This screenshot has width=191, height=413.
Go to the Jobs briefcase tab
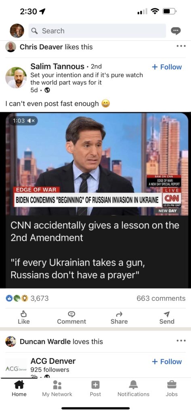[172, 388]
